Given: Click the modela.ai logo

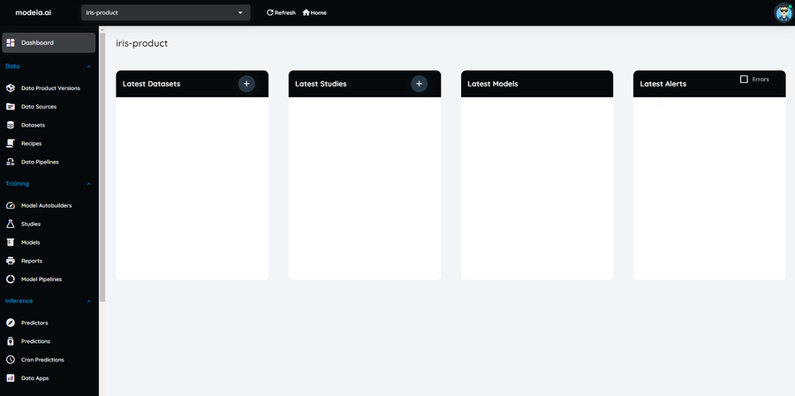Looking at the screenshot, I should pyautogui.click(x=34, y=12).
